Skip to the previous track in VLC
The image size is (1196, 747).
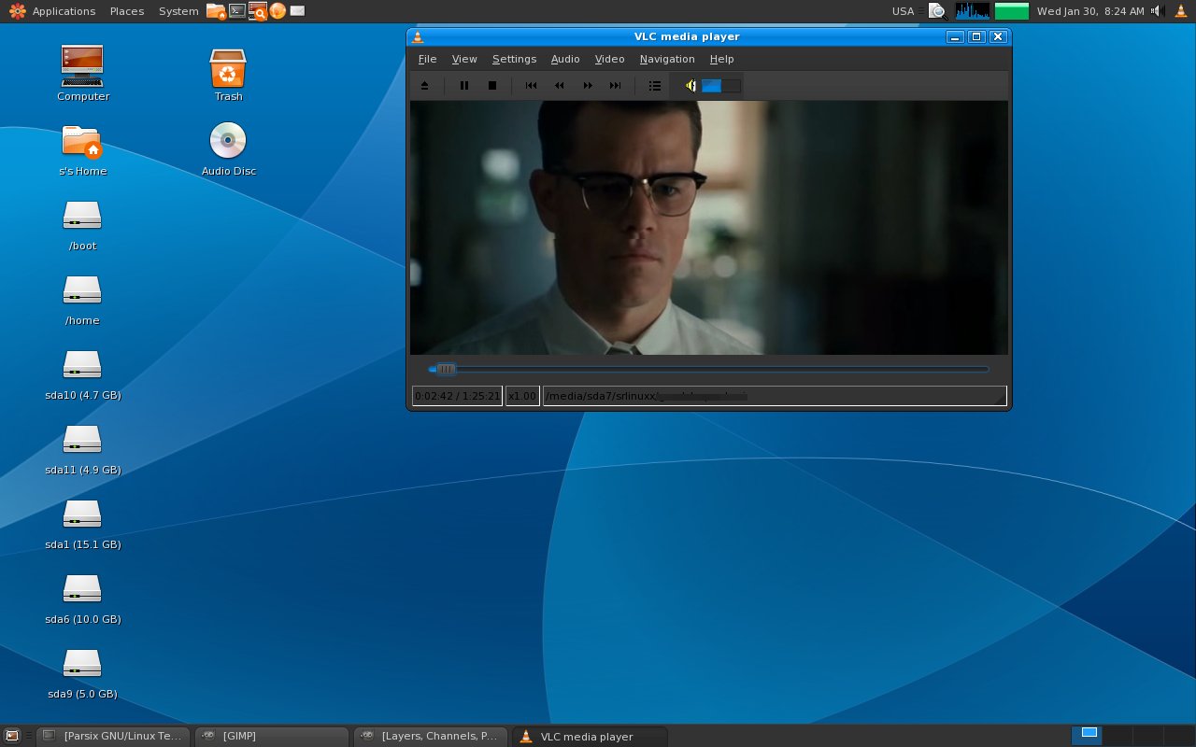coord(532,86)
